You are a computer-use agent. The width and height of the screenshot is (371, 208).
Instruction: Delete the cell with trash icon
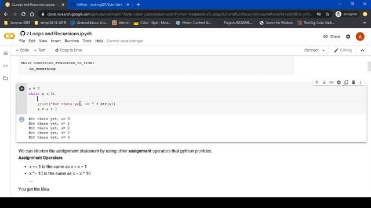(x=354, y=82)
